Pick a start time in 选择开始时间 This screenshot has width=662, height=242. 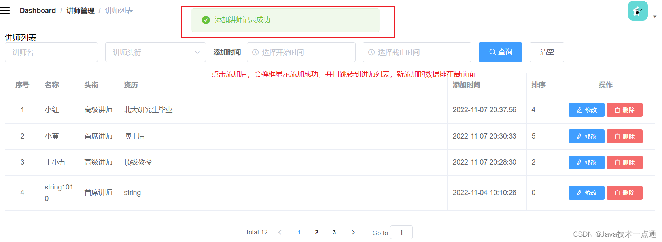click(x=301, y=52)
